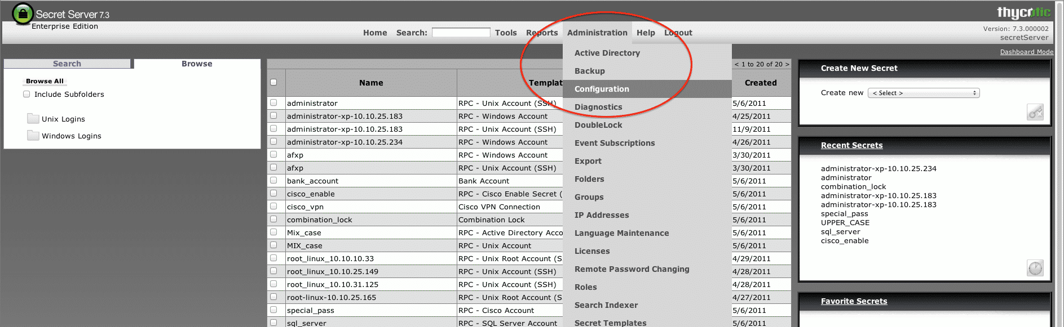The height and width of the screenshot is (327, 1064).
Task: Enable the Include Subfolders checkbox
Action: point(27,94)
